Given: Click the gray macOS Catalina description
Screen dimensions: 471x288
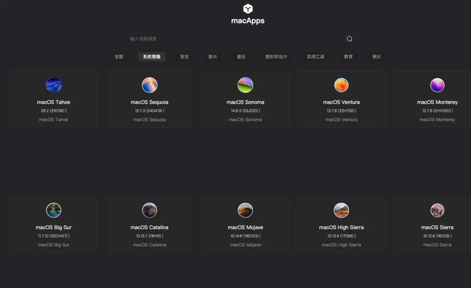Looking at the screenshot, I should coord(150,245).
